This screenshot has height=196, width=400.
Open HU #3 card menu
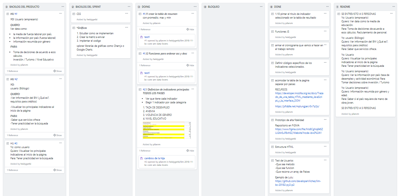pyautogui.click(x=60, y=143)
